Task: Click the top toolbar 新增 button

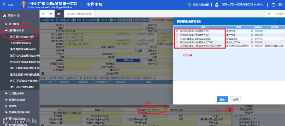Action: (44, 20)
